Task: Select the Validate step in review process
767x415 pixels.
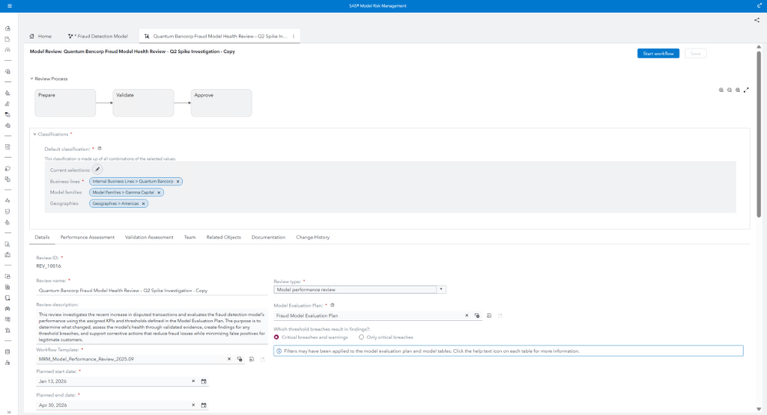Action: (143, 103)
